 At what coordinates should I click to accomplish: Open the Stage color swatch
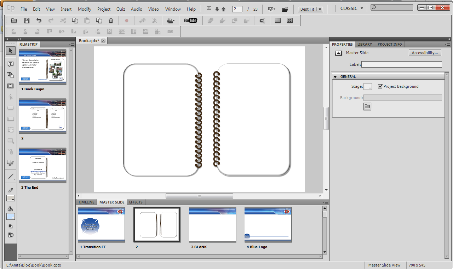pyautogui.click(x=368, y=86)
